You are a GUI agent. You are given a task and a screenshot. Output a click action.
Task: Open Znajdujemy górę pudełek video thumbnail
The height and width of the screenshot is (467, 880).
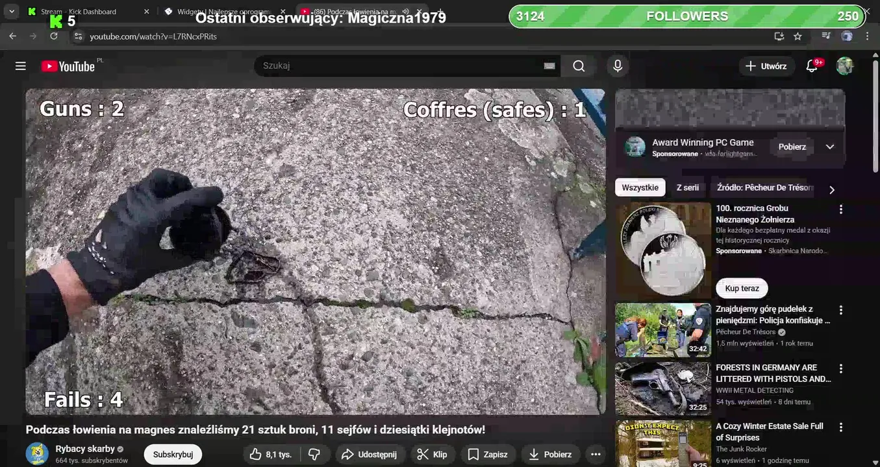pos(663,330)
